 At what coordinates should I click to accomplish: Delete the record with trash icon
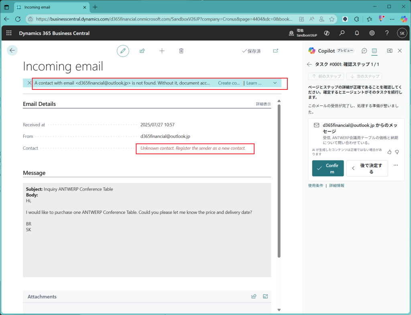[181, 51]
